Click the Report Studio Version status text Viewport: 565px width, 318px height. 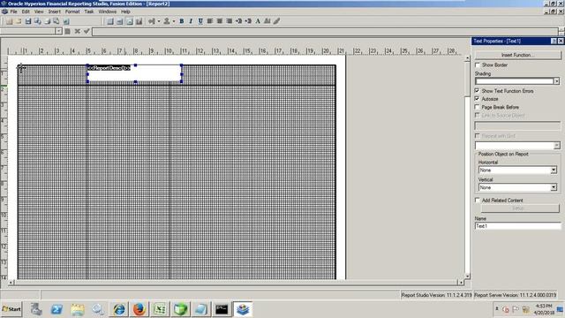pyautogui.click(x=436, y=295)
